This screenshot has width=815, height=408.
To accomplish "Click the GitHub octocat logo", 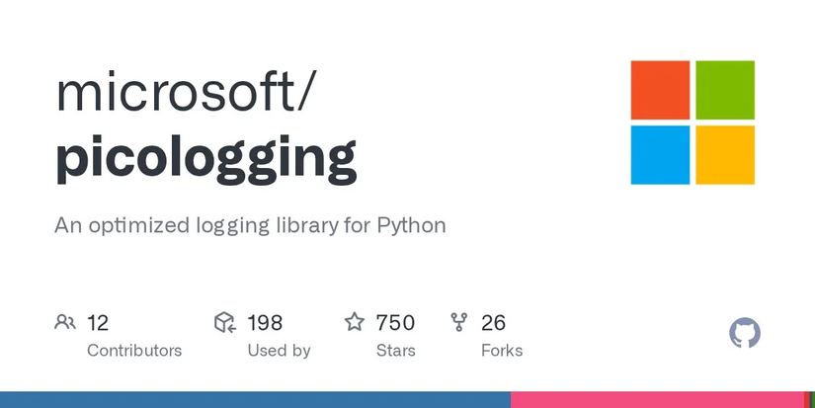I will pos(745,333).
